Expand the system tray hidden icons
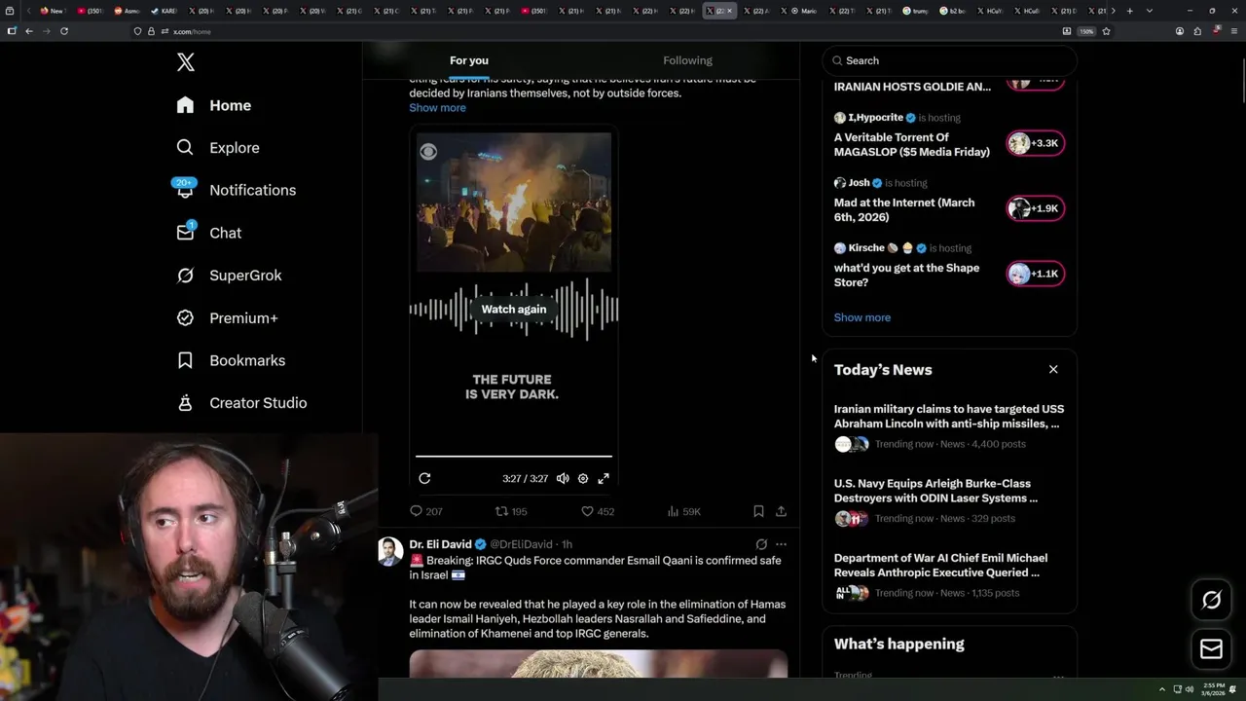Viewport: 1246px width, 701px height. click(1161, 689)
